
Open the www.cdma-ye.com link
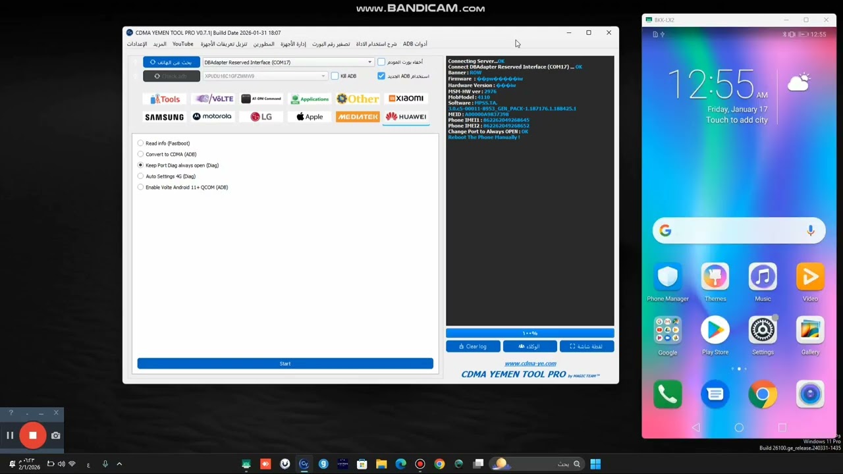(x=530, y=363)
